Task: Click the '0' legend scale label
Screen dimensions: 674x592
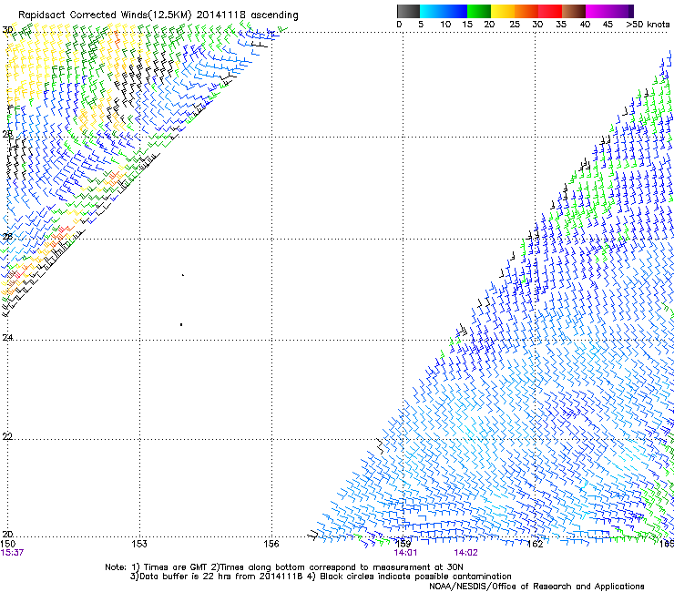Action: tap(399, 25)
